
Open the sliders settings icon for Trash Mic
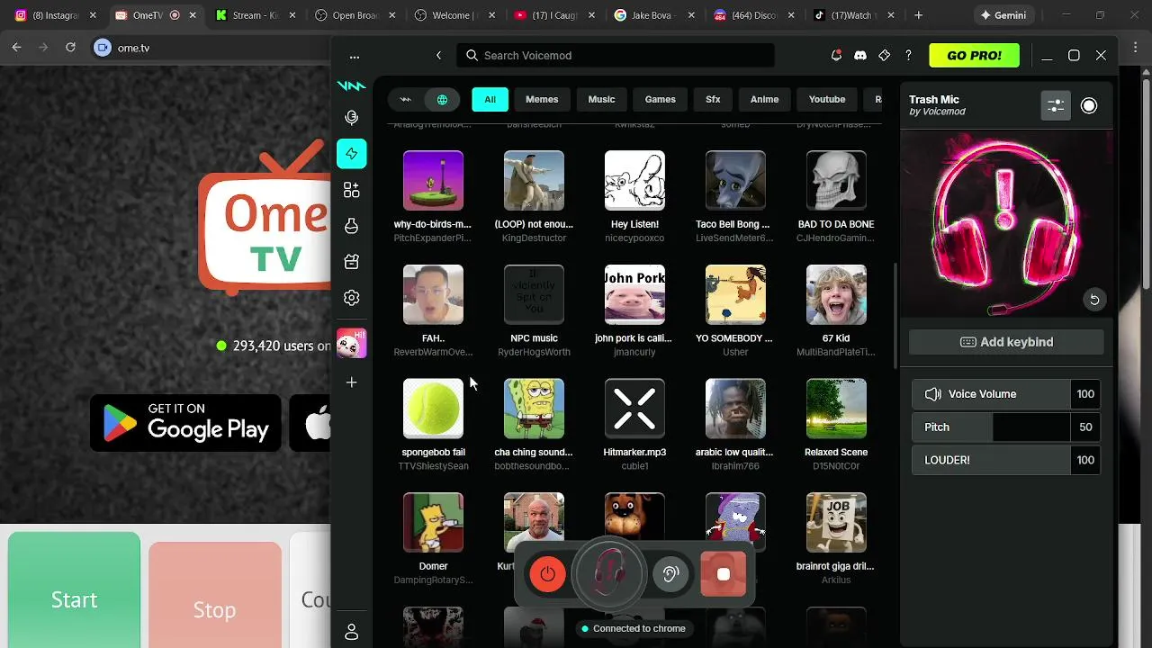[1056, 105]
